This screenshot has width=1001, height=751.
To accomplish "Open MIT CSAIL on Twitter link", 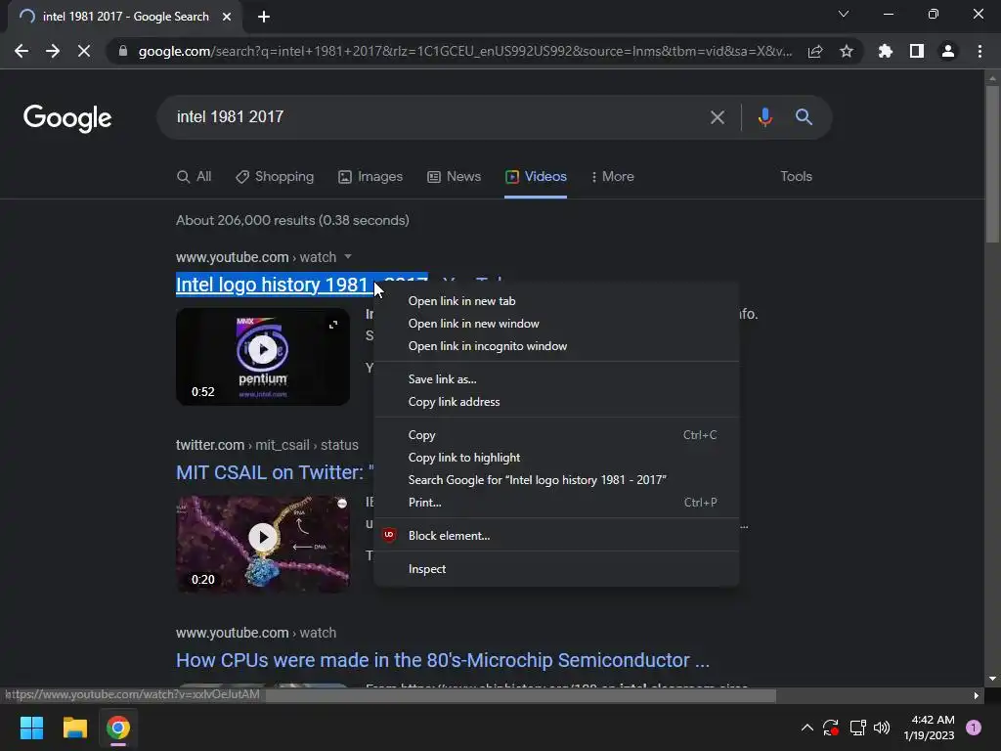I will coord(275,472).
